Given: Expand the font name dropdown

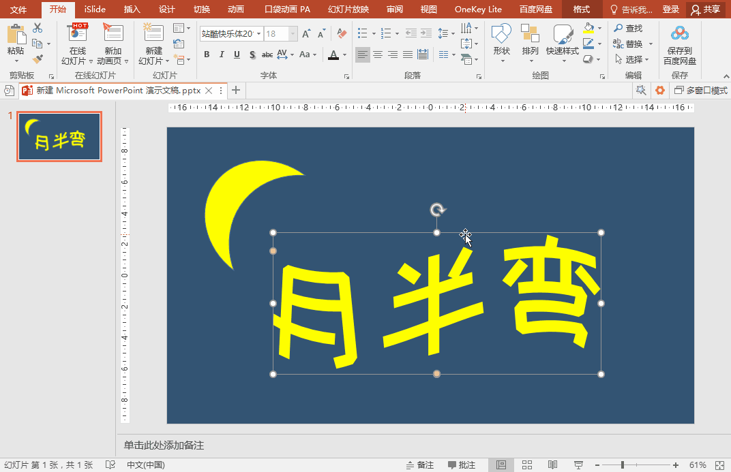Looking at the screenshot, I should coord(258,33).
